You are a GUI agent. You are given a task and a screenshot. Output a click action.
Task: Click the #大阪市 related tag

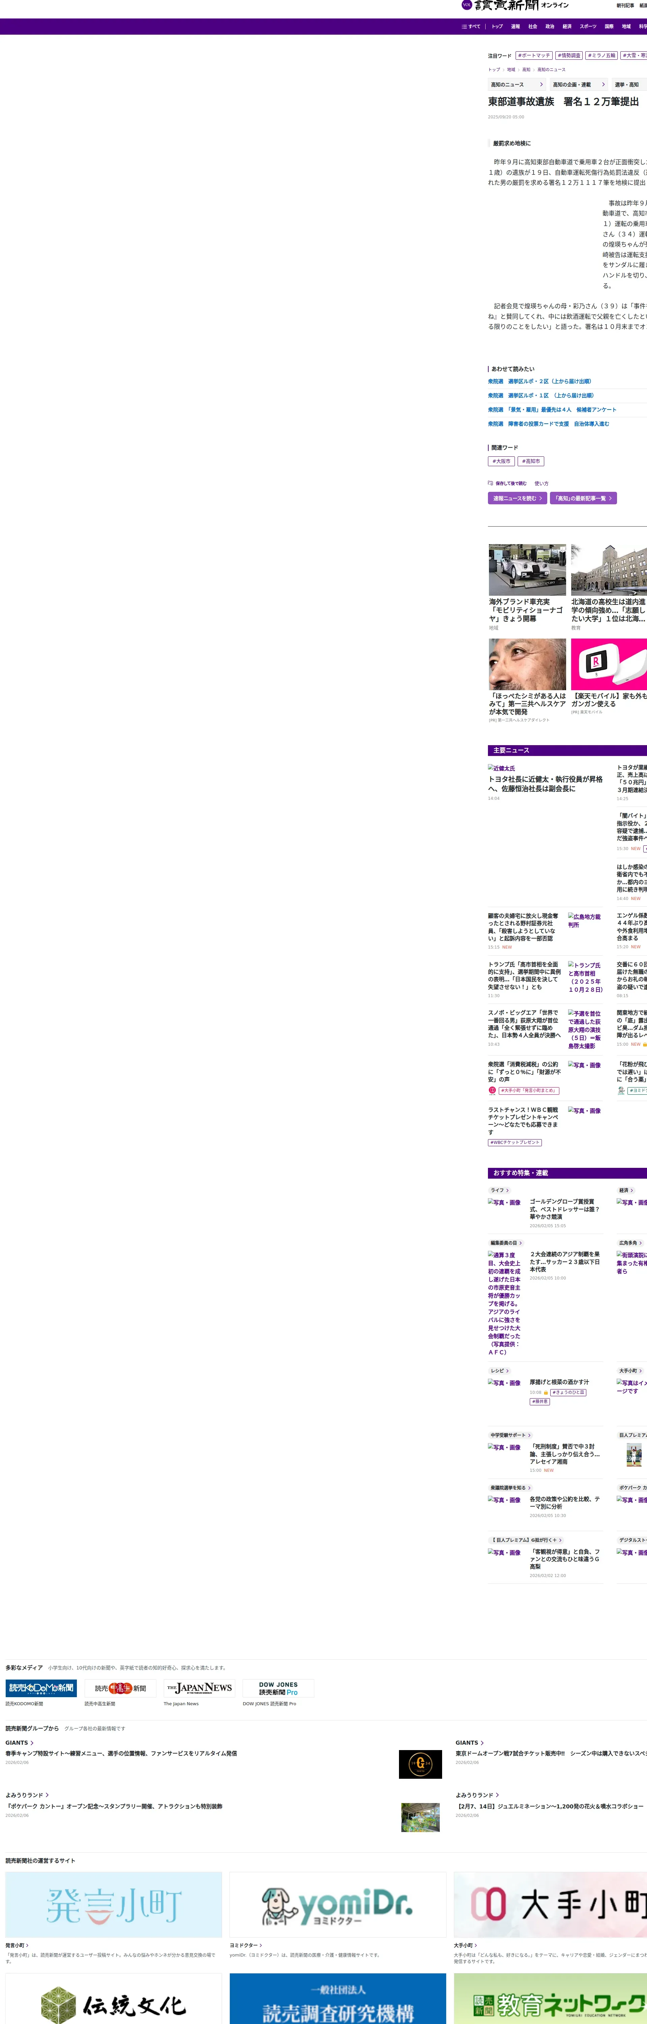[501, 461]
